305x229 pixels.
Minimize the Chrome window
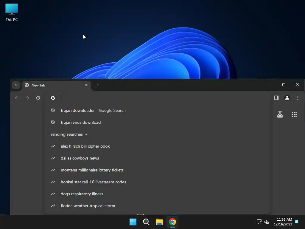pos(270,85)
